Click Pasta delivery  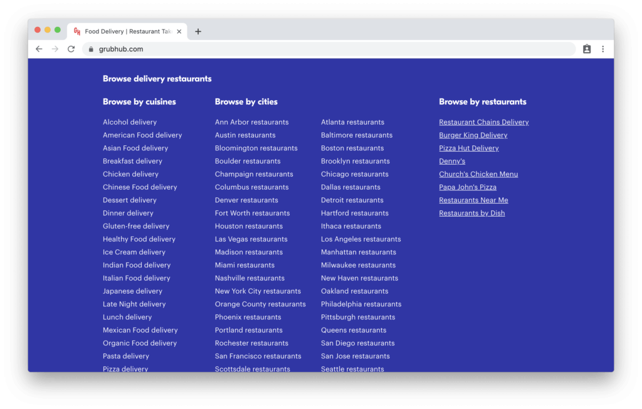point(125,356)
